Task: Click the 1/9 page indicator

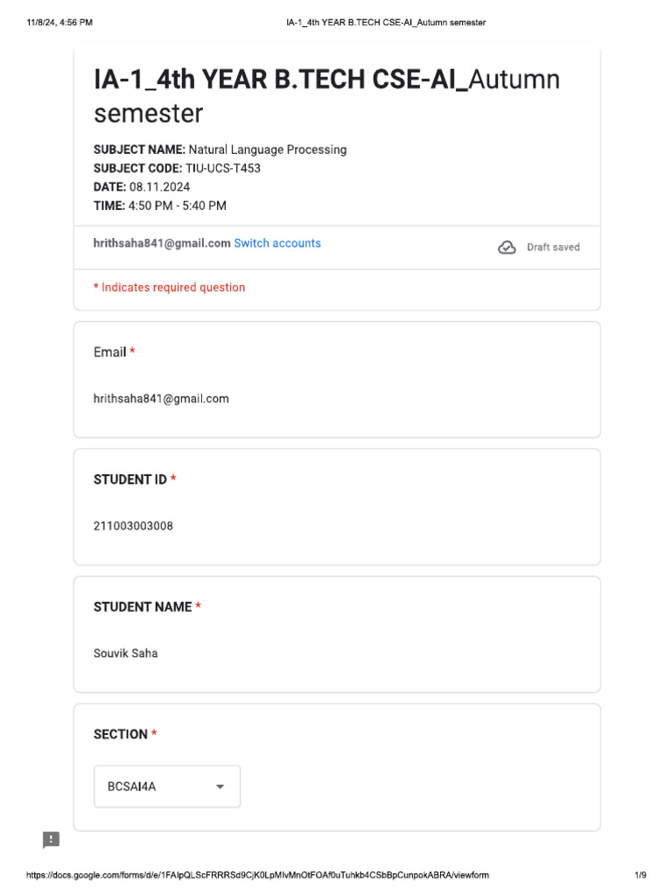Action: pos(640,875)
